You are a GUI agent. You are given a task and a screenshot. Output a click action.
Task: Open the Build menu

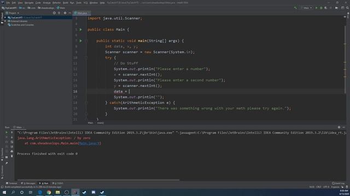[x=66, y=3]
